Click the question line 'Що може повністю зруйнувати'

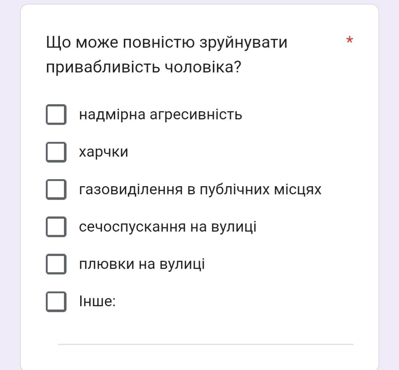(x=167, y=43)
